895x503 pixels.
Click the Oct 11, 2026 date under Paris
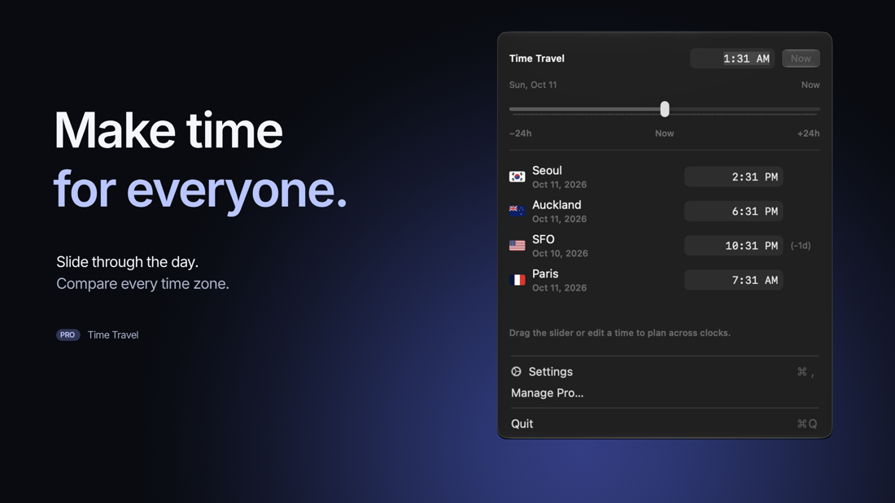click(x=560, y=288)
